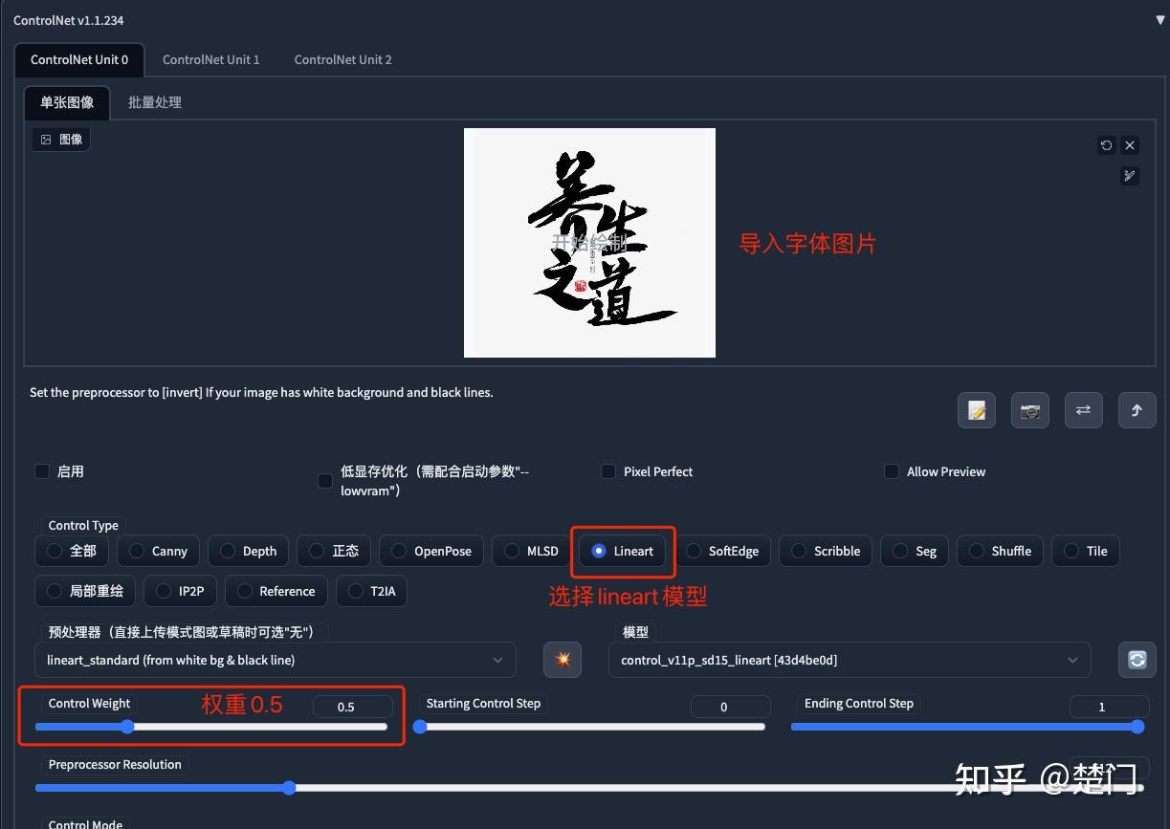Viewport: 1170px width, 829px height.
Task: Open the lineart_standard preprocessor dropdown
Action: 276,660
